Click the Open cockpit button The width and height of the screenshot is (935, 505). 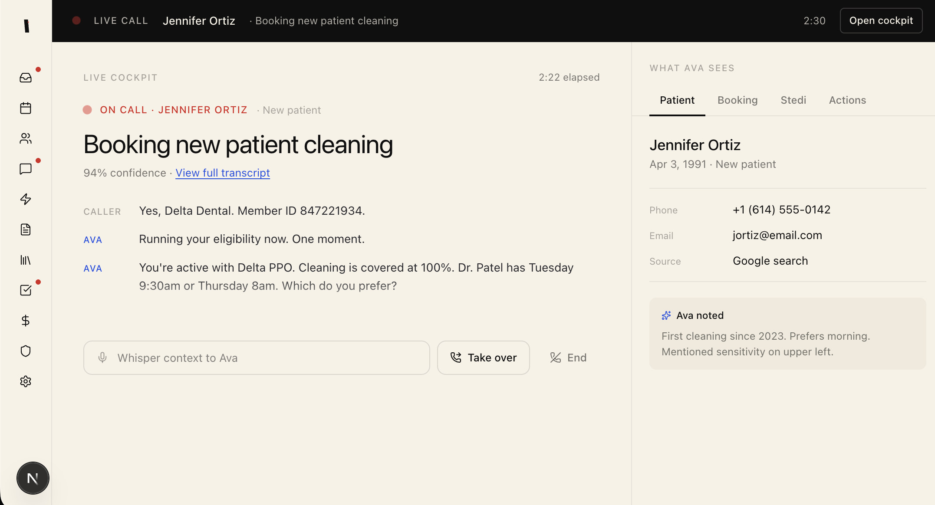(881, 21)
